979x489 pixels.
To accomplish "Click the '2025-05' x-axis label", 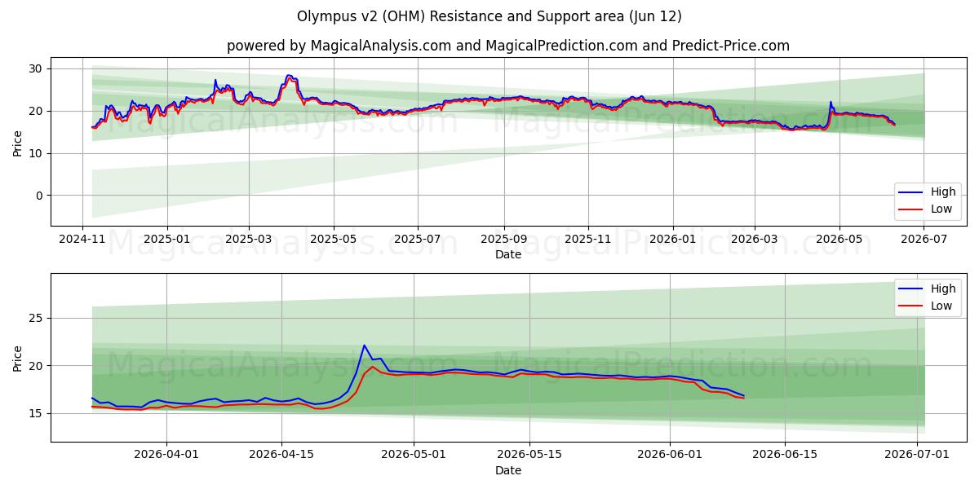I will (333, 240).
